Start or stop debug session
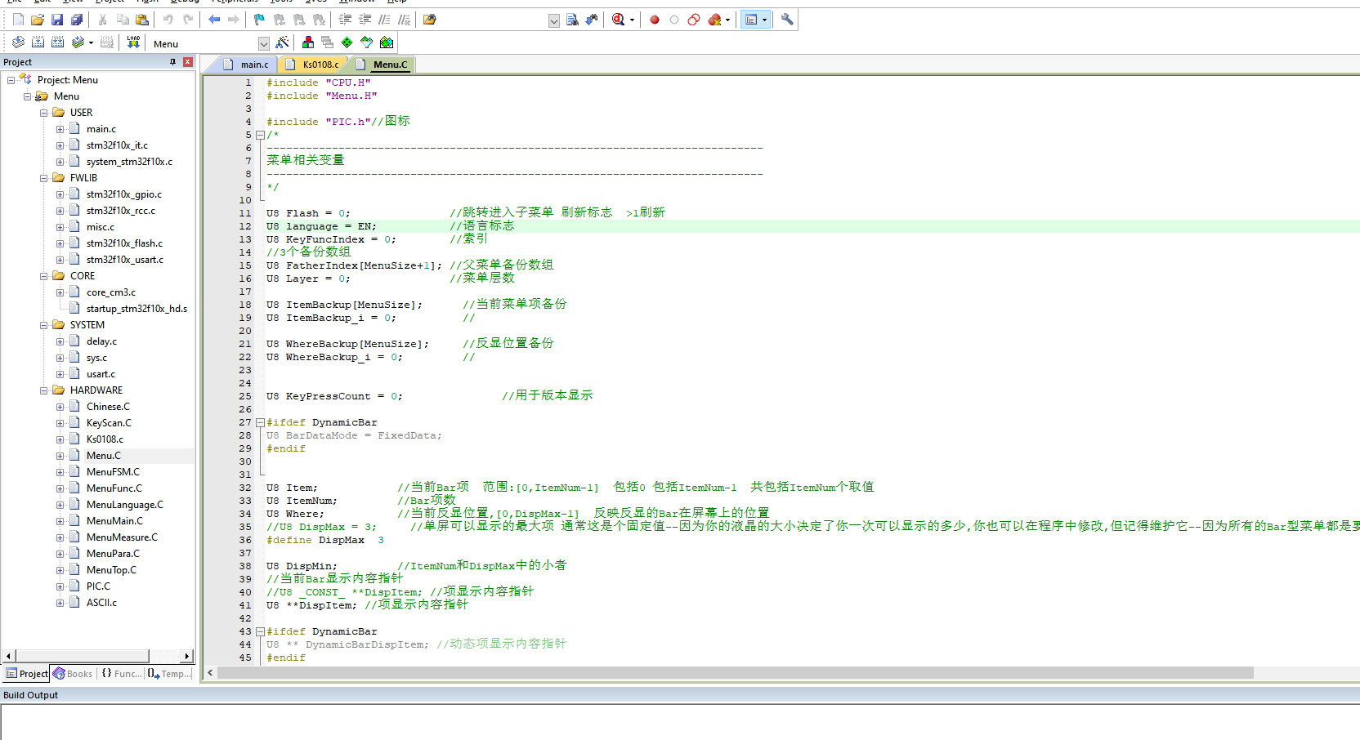 point(619,20)
